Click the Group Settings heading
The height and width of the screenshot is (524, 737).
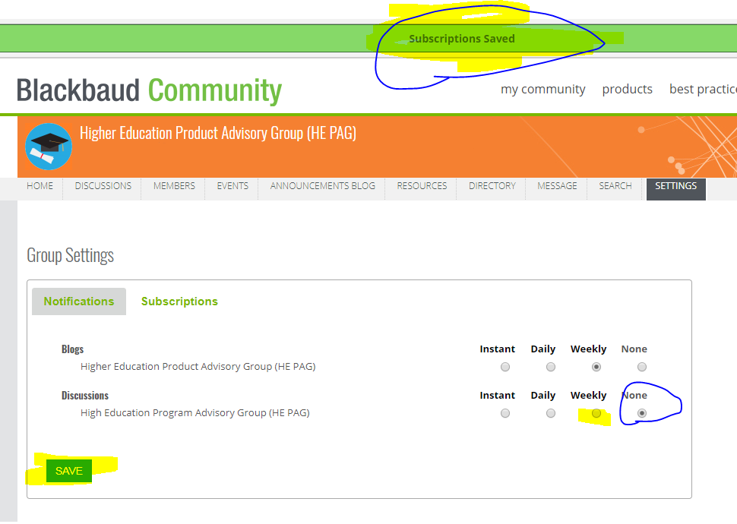click(x=70, y=255)
